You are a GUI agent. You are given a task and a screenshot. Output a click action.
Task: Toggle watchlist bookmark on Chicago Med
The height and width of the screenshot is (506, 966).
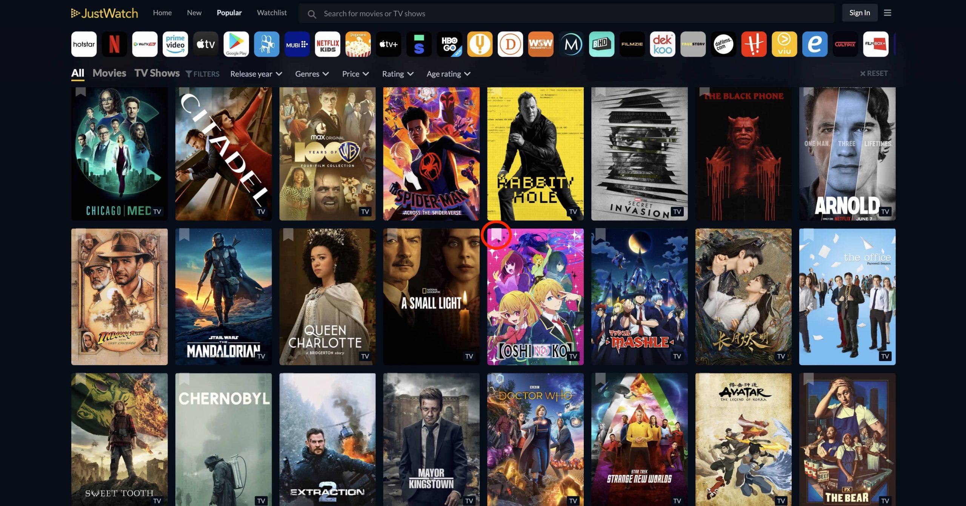pyautogui.click(x=80, y=92)
